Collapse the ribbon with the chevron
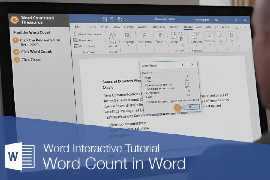The image size is (270, 180). coord(250,50)
